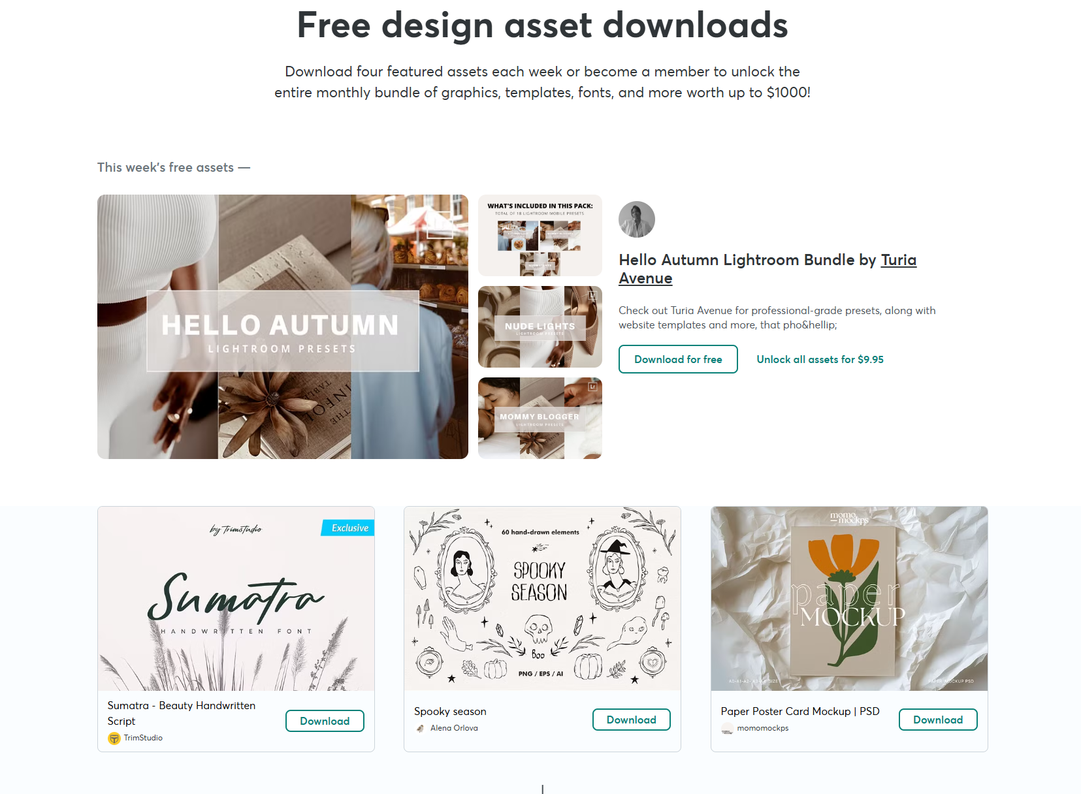Select the Mommy Blogger preset thumbnail
Screen dimensions: 1081x794
540,418
